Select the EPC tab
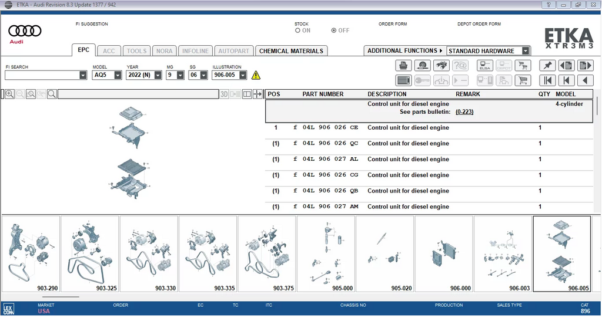 83,50
